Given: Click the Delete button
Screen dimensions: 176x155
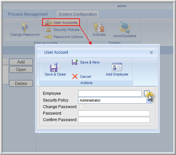Looking at the screenshot, I should click(21, 83).
